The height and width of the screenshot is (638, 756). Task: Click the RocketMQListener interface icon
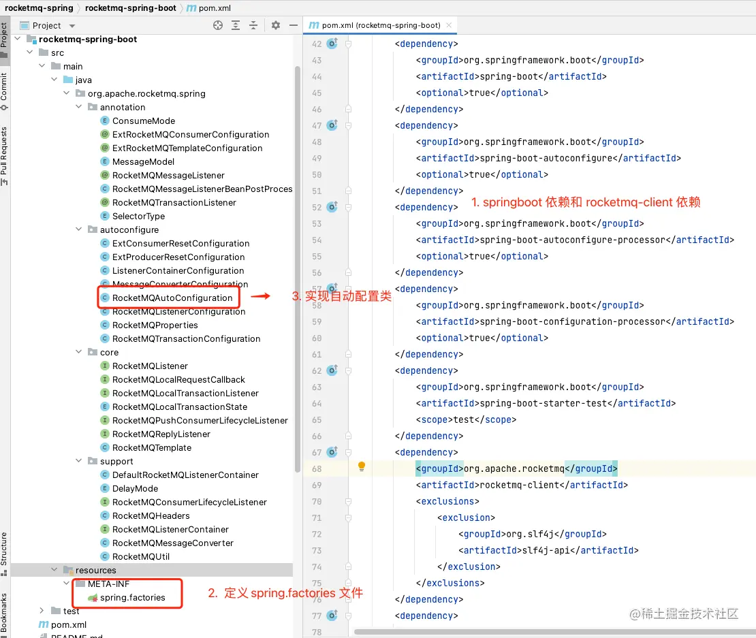[x=105, y=366]
